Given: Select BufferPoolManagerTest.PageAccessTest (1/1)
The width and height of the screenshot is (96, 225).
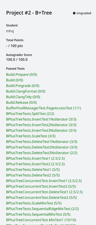Looking at the screenshot, I should click(x=43, y=108).
